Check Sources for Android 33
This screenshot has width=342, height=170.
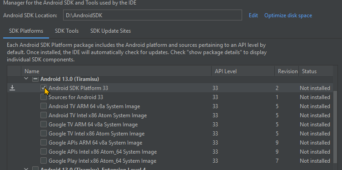[44, 97]
